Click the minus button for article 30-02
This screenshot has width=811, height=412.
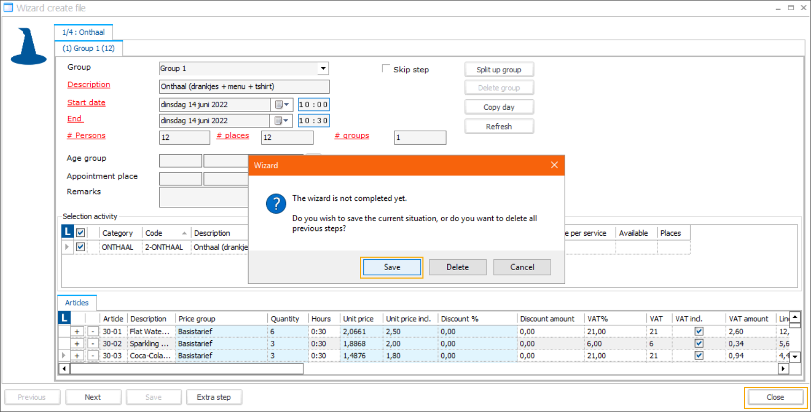click(93, 343)
